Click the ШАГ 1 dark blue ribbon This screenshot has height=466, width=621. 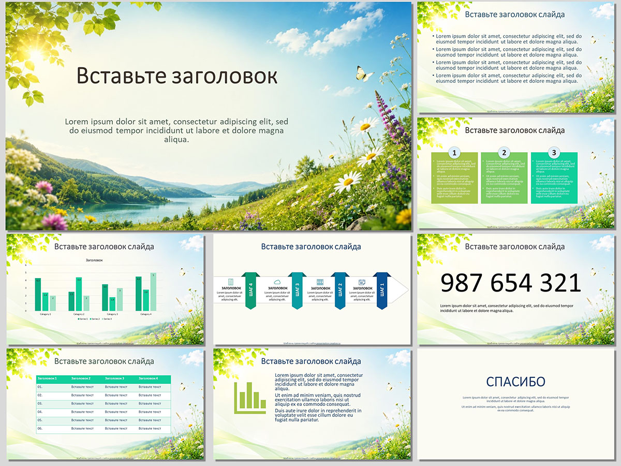(x=382, y=290)
